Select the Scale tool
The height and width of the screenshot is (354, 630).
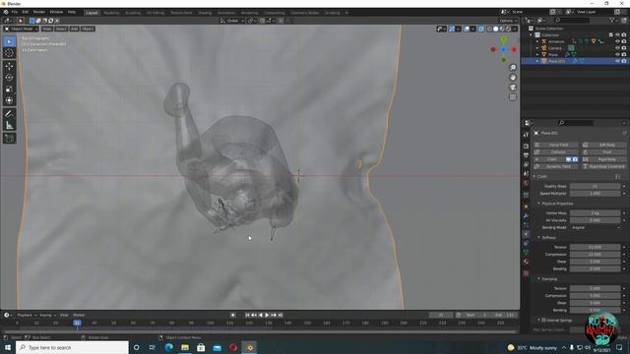(x=9, y=89)
